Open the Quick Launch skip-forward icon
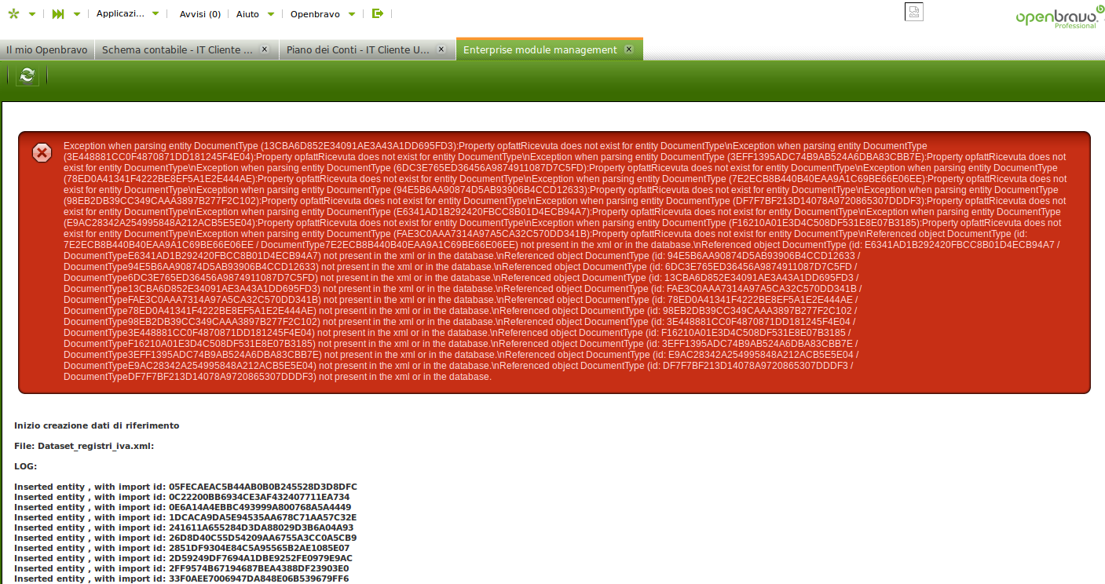The height and width of the screenshot is (584, 1105). pyautogui.click(x=58, y=14)
